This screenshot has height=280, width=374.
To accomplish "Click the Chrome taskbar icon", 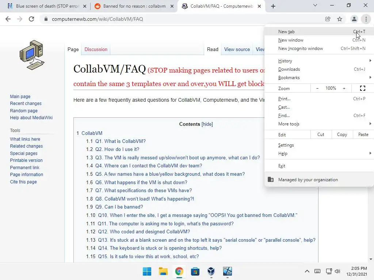I will coord(179,271).
